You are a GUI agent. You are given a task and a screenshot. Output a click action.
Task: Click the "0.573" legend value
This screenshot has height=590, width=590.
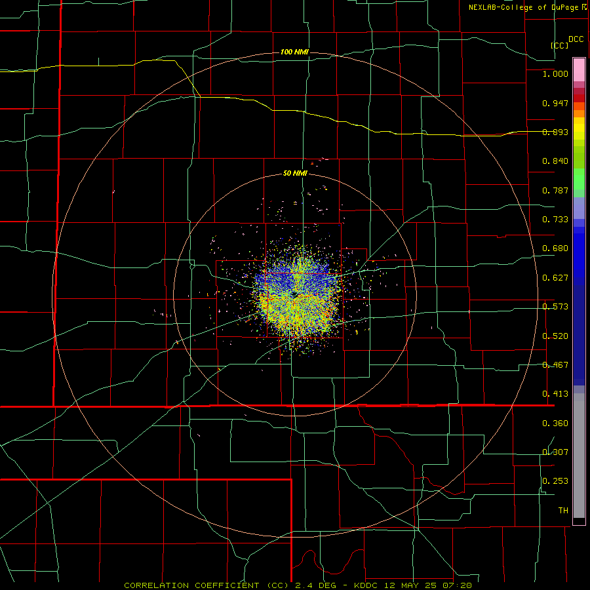(x=555, y=307)
